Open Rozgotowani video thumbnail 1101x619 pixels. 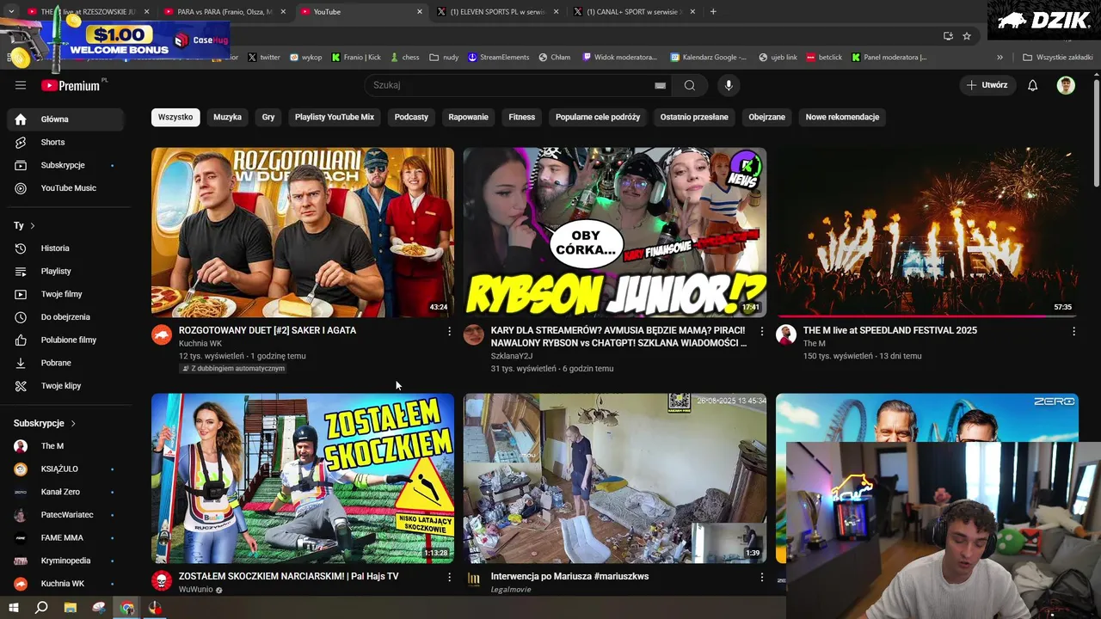[303, 232]
